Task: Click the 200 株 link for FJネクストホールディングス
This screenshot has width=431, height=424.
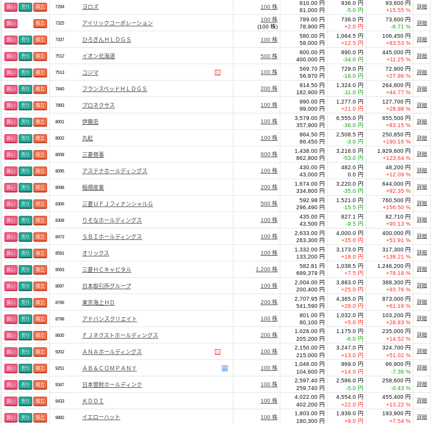Action: (269, 335)
